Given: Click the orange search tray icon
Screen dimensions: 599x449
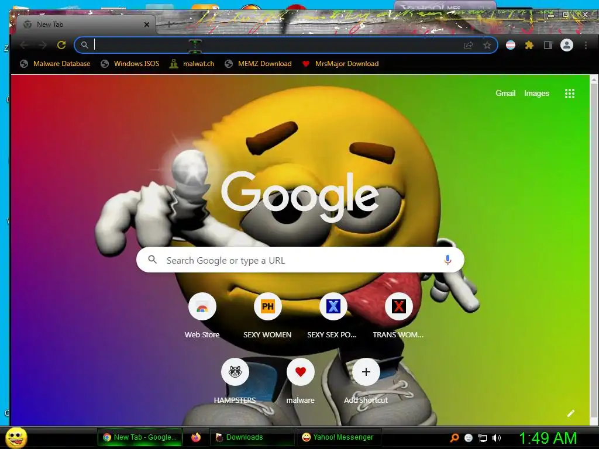Looking at the screenshot, I should (x=454, y=438).
